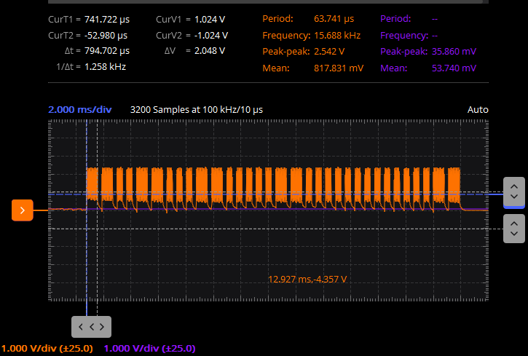Click the purple Mean value 53.740 mV

pos(454,68)
